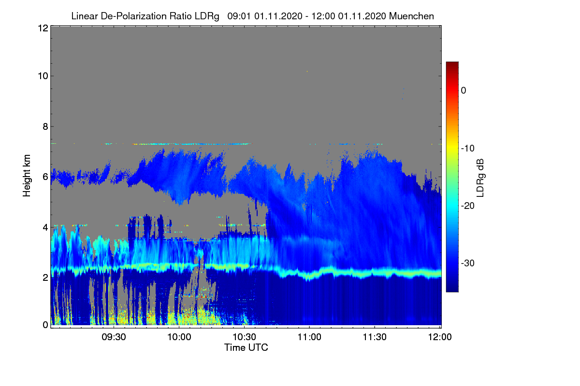Click the 09:30 time tick label
580x386 pixels.
[x=114, y=337]
